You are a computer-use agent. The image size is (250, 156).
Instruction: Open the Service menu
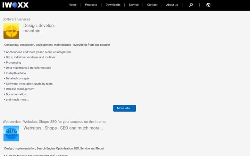[x=134, y=5]
